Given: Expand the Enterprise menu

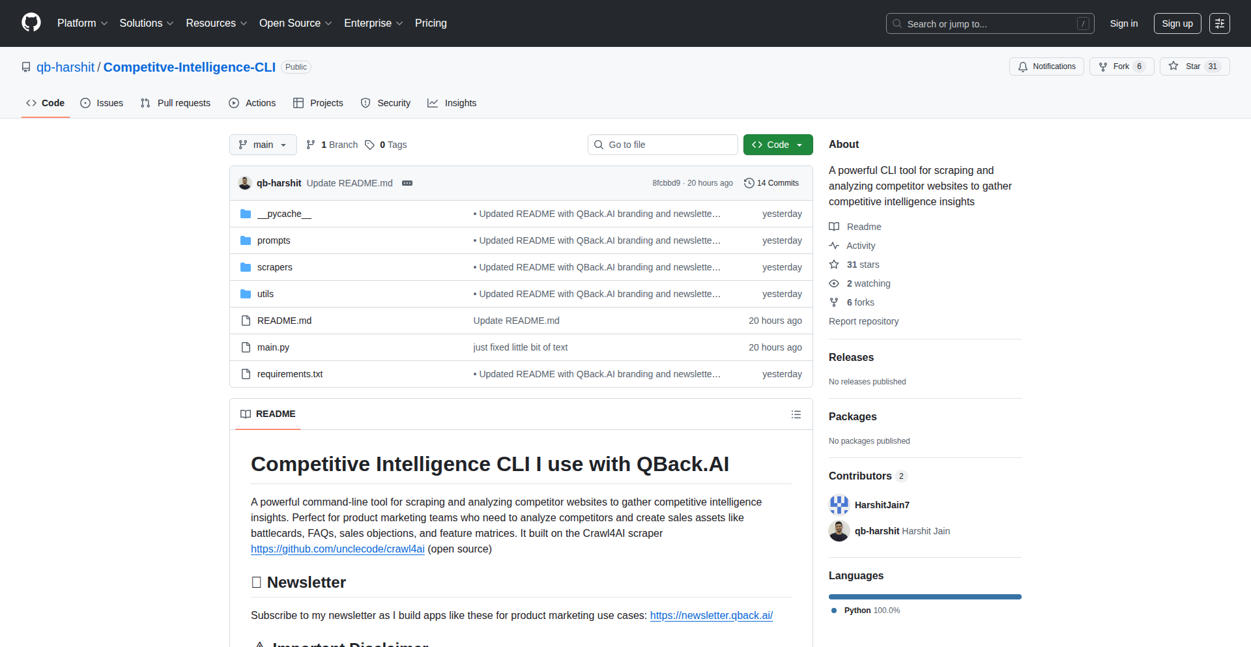Looking at the screenshot, I should (x=373, y=23).
